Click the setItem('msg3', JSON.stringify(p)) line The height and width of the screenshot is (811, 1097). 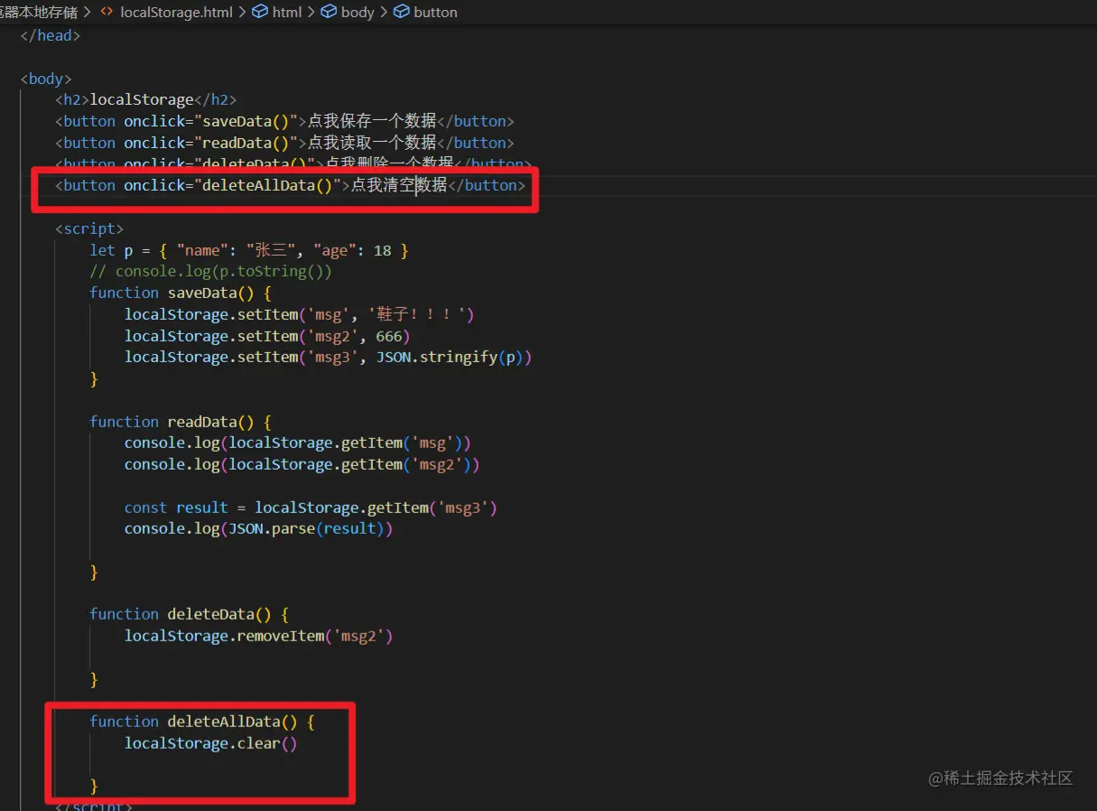coord(329,357)
